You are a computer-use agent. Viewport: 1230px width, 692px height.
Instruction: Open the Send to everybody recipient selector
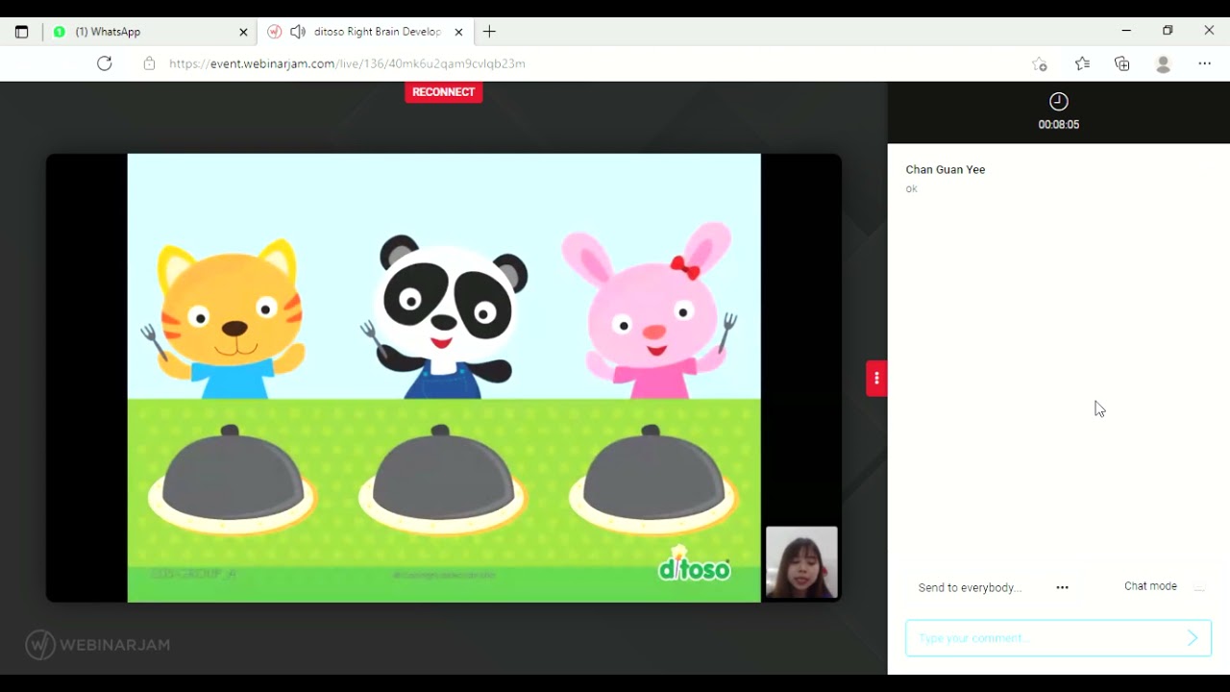click(x=970, y=587)
